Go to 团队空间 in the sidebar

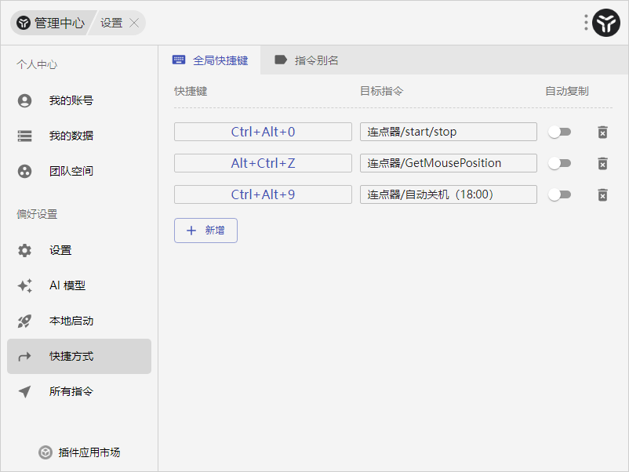[x=71, y=171]
